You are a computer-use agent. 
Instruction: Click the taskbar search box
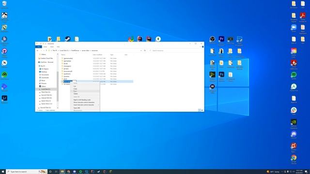point(27,172)
